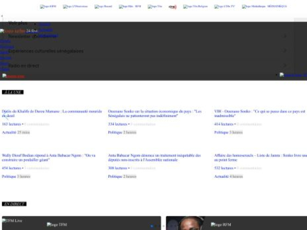
Task: Open Anta Babacar Ngom Assemblée nationale article
Action: [x=155, y=157]
